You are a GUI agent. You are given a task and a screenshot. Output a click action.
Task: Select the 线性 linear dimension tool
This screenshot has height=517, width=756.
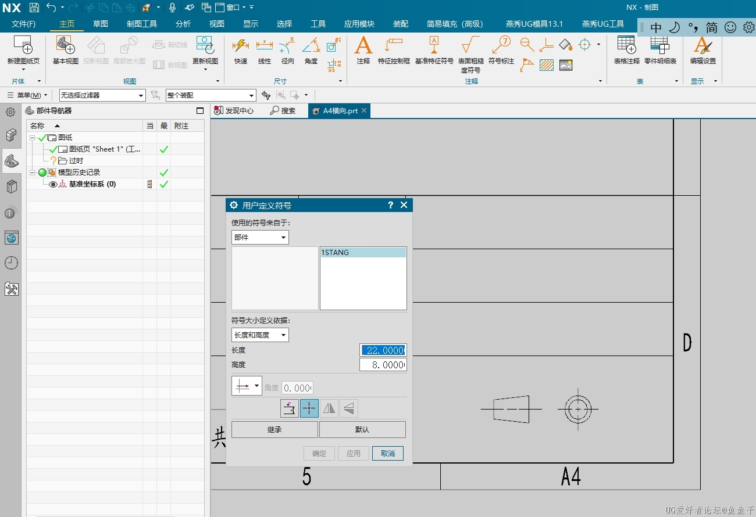click(265, 51)
